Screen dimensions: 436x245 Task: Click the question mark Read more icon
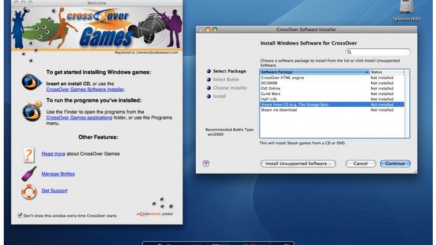29,155
